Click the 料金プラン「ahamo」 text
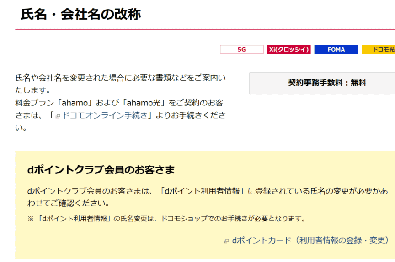This screenshot has width=395, height=262. pyautogui.click(x=47, y=103)
